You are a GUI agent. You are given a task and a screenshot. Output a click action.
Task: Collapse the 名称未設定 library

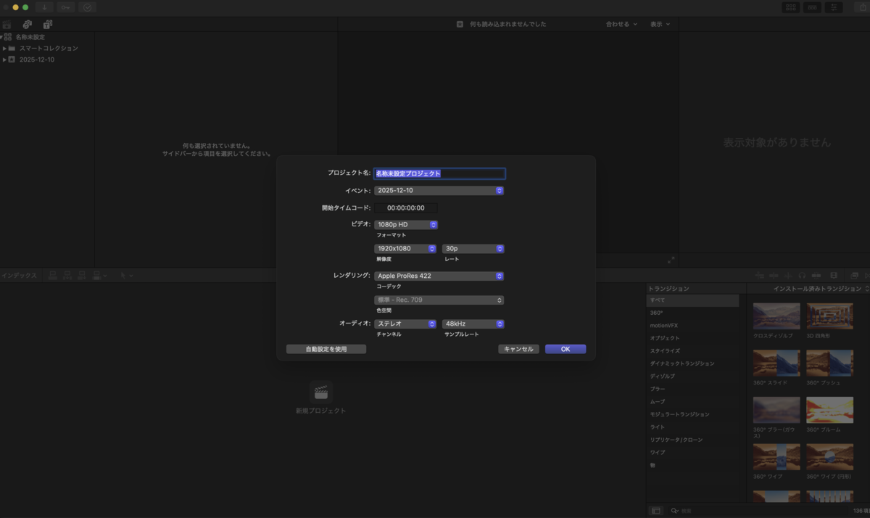click(x=1, y=37)
